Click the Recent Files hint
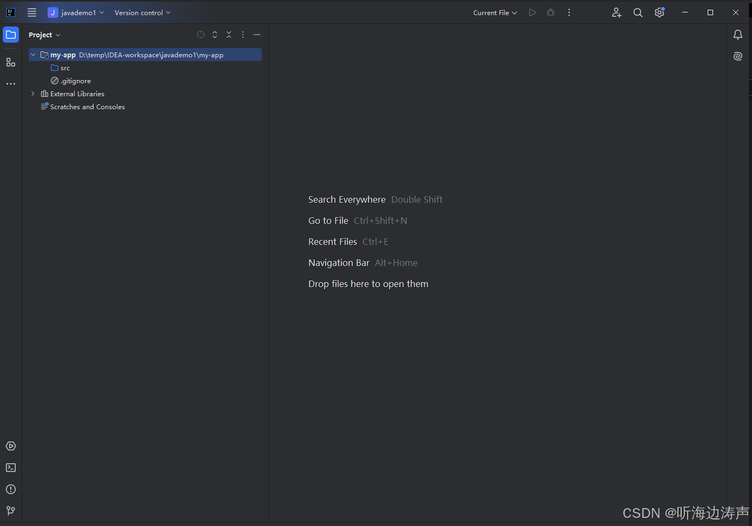752x526 pixels. 333,242
